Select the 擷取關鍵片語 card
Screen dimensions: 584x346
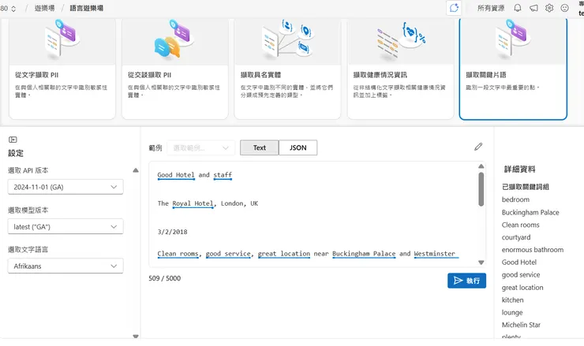513,69
